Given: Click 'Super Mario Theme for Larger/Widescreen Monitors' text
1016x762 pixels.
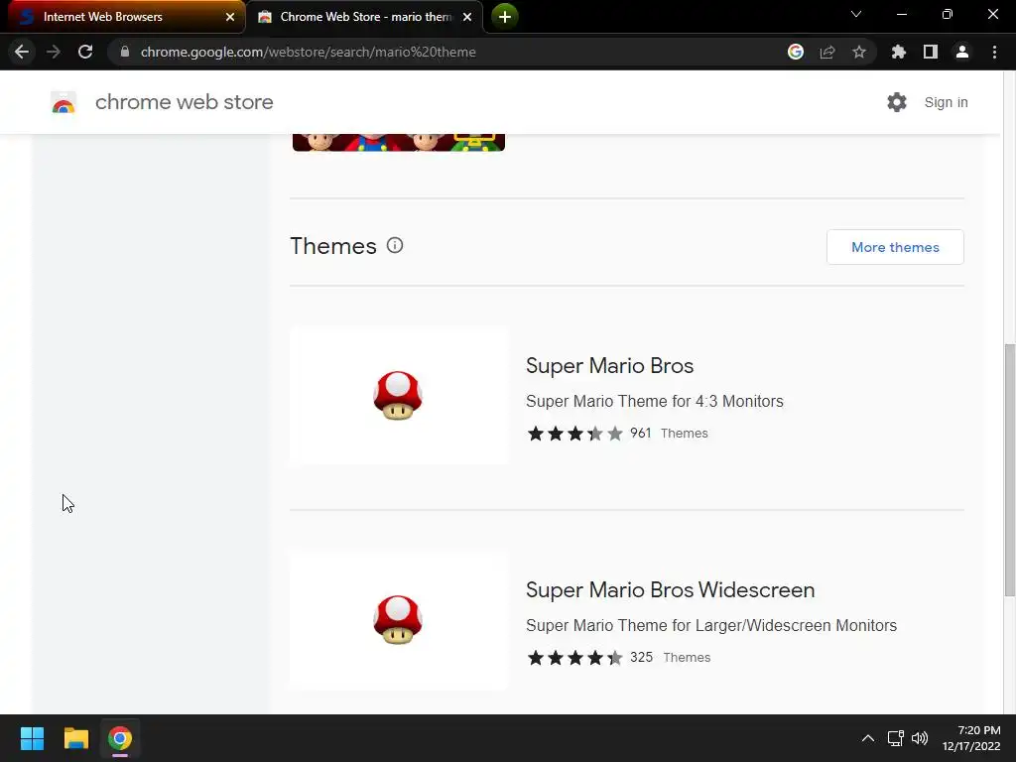Looking at the screenshot, I should [711, 625].
